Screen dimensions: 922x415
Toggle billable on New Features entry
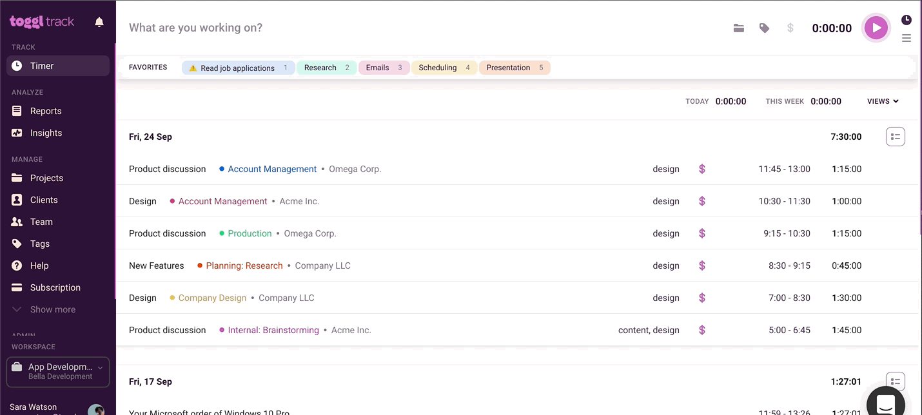[x=702, y=265]
